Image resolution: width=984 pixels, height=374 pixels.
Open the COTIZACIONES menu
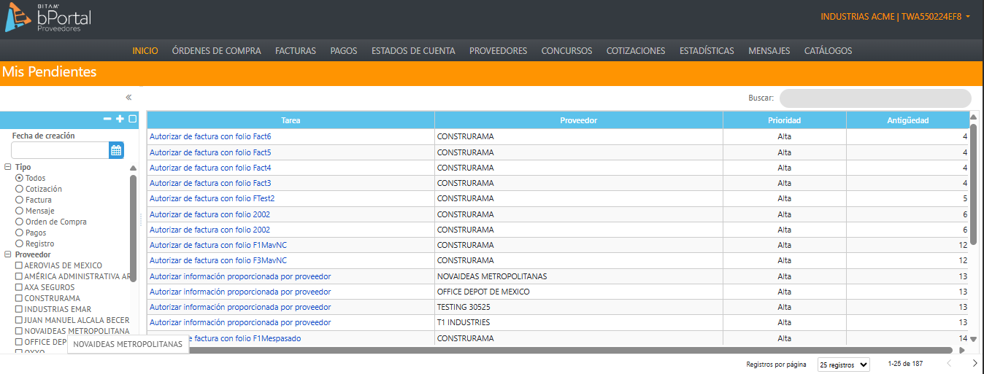click(636, 51)
